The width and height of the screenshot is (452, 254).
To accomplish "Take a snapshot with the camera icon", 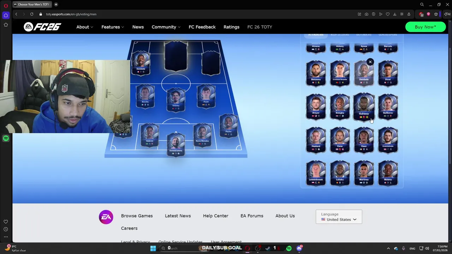I will tap(367, 14).
